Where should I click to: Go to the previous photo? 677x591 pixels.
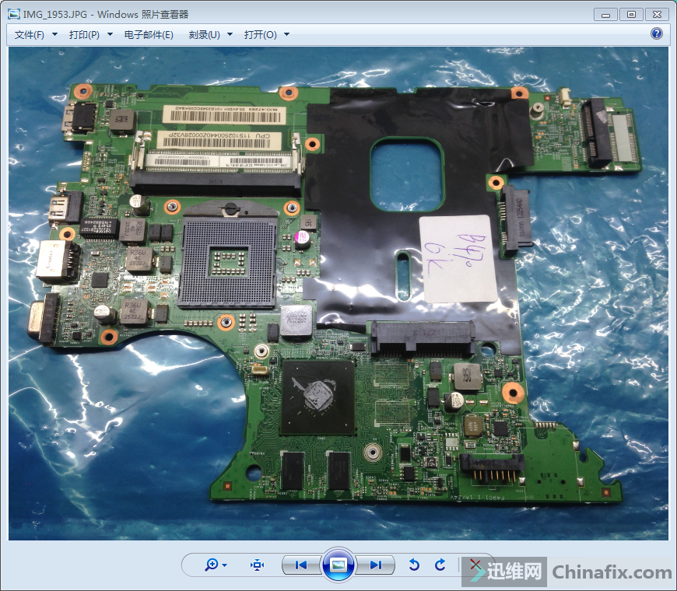pos(301,565)
